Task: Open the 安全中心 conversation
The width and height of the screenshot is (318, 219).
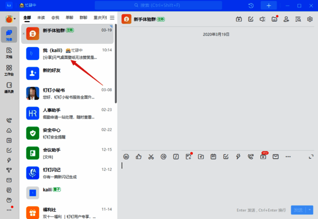Action: click(x=67, y=133)
